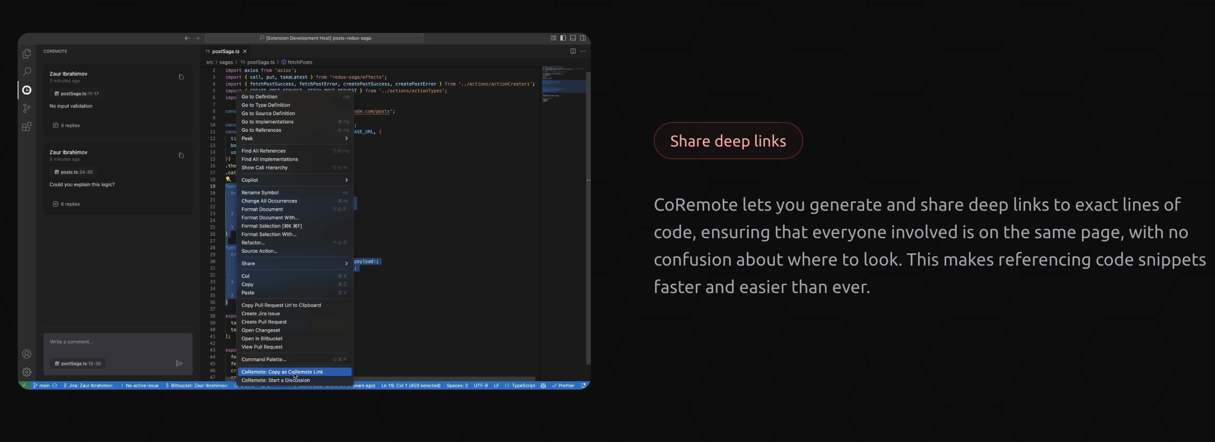
Task: Open the Accounts icon in the activity bar
Action: click(26, 354)
